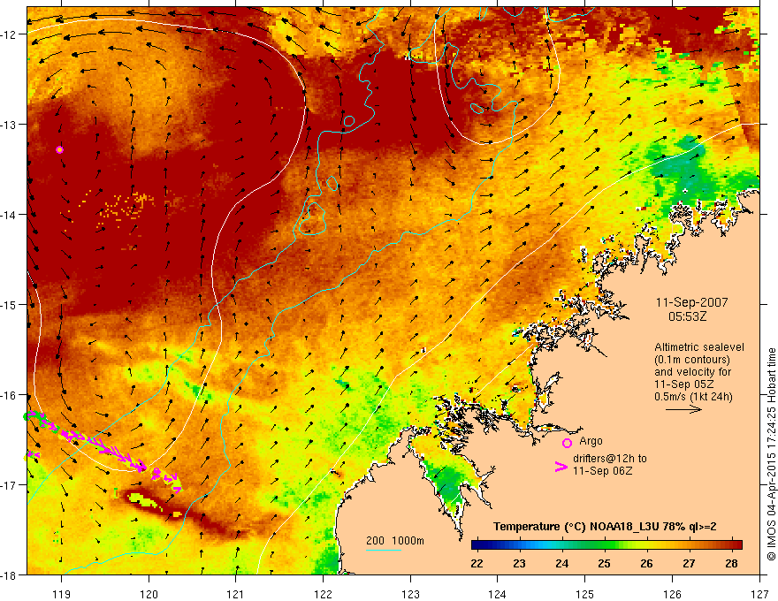
Task: Click longitude axis label '121'
Action: point(236,594)
